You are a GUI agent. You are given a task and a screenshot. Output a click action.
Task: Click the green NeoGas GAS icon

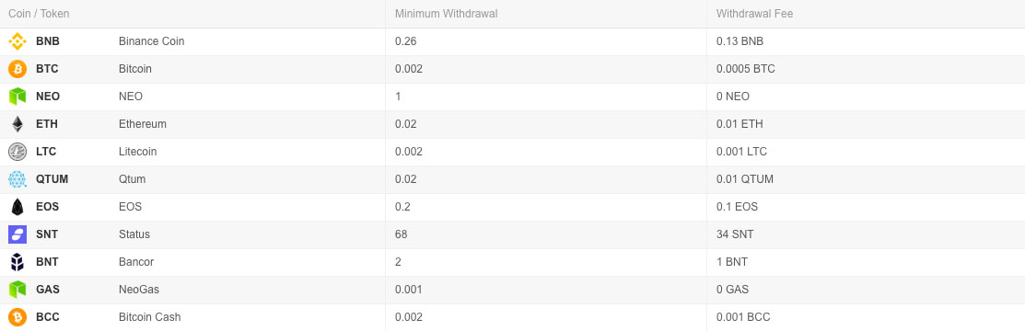[x=17, y=290]
